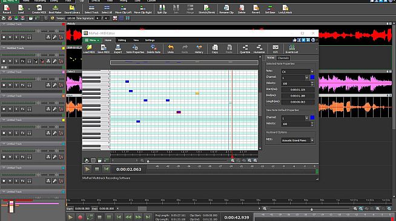This screenshot has width=396, height=221.
Task: Click Split Clip in the main toolbar
Action: [162, 9]
